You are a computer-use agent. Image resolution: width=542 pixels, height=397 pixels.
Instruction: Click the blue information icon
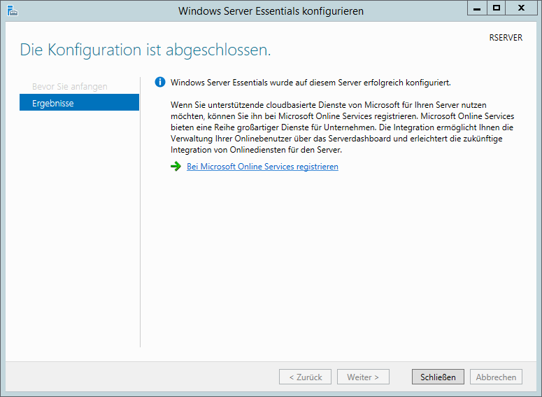point(160,83)
